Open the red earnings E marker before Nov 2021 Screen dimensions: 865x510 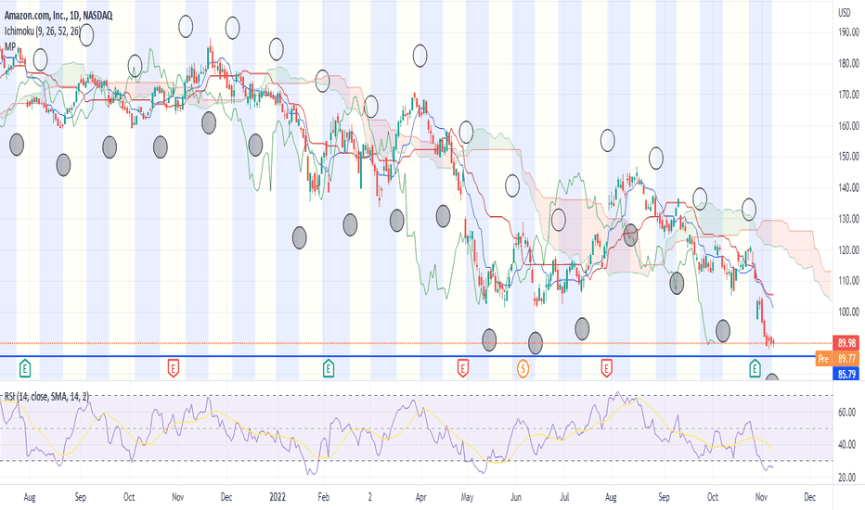174,368
